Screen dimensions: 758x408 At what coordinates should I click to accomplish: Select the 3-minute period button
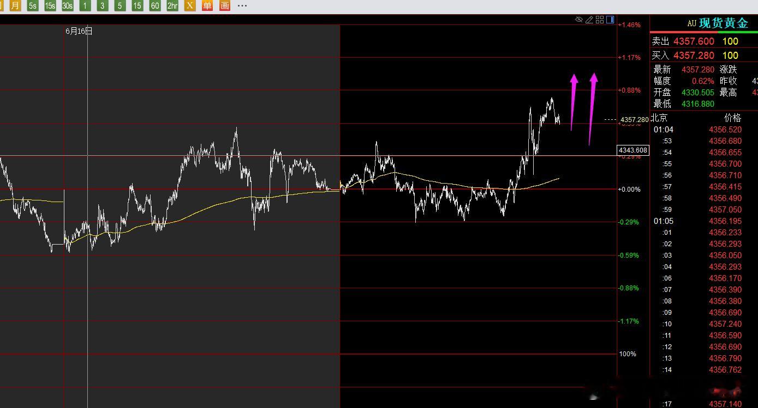pyautogui.click(x=103, y=5)
